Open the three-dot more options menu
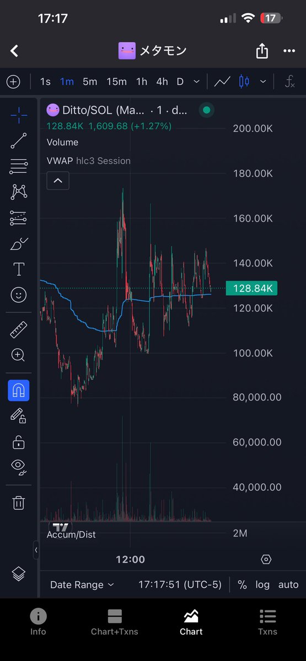The height and width of the screenshot is (661, 306). [289, 51]
